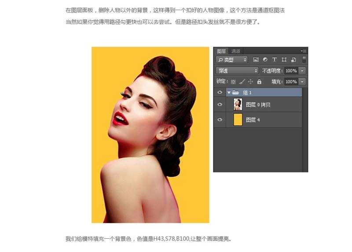Click the type layer filter icon
Viewport: 352px width, 252px height.
[275, 59]
